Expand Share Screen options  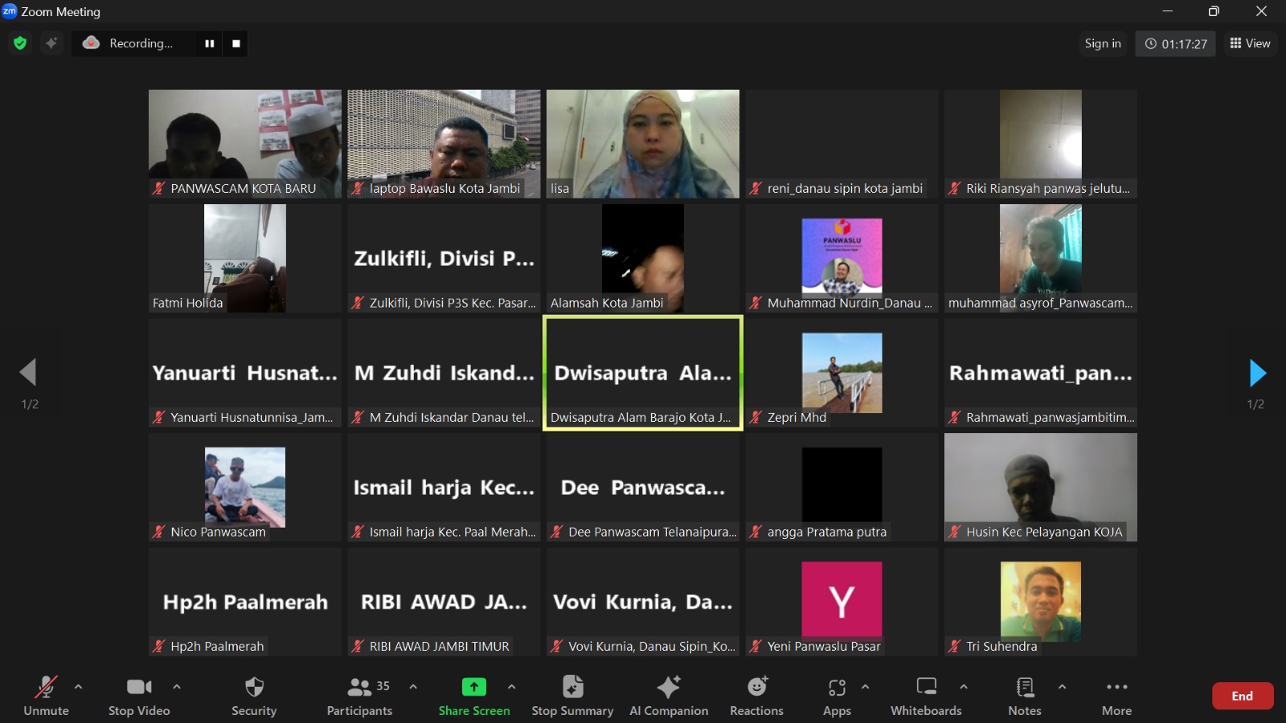(512, 687)
